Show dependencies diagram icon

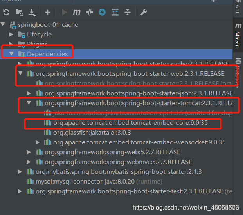tap(115, 12)
